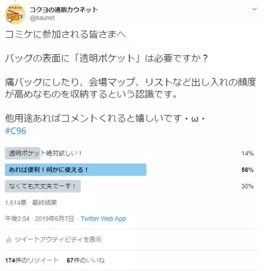This screenshot has width=264, height=271.
Task: Open the コクヨの通販カウネット profile name
Action: pyautogui.click(x=64, y=10)
